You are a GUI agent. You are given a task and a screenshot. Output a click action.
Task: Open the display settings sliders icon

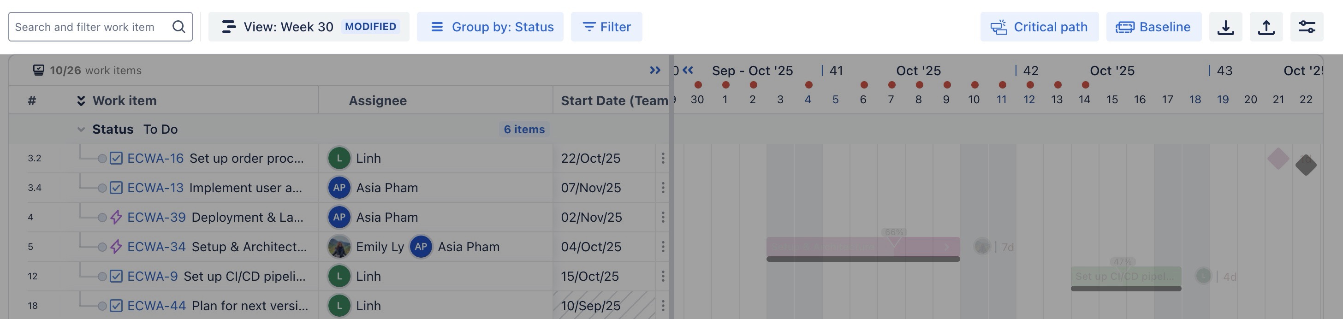pyautogui.click(x=1307, y=27)
